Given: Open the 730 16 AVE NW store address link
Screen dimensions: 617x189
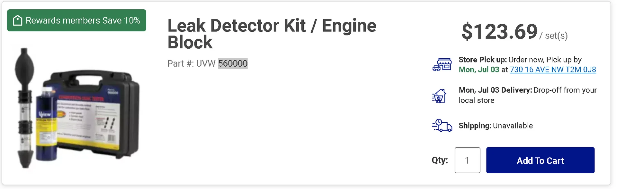Looking at the screenshot, I should point(553,70).
